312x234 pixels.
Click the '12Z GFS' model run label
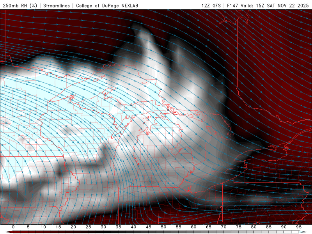pos(211,5)
